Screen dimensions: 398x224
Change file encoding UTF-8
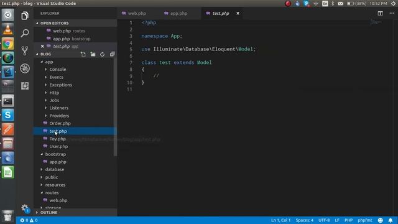point(324,220)
